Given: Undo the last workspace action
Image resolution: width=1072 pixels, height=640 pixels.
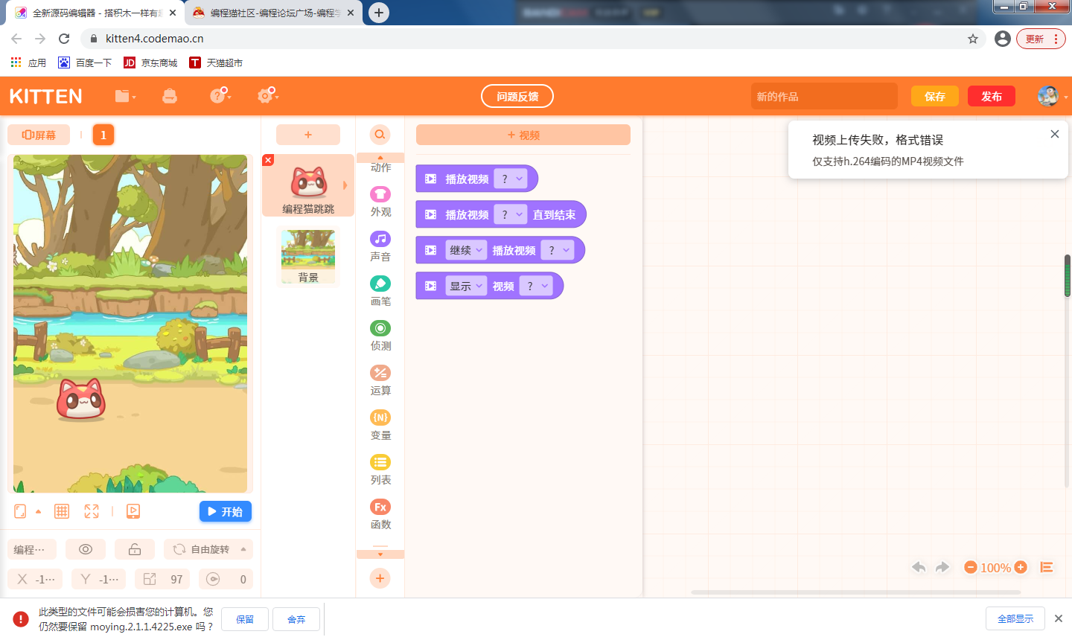Looking at the screenshot, I should (x=919, y=567).
